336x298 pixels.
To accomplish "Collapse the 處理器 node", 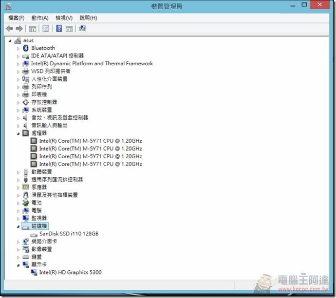I will tap(18, 134).
